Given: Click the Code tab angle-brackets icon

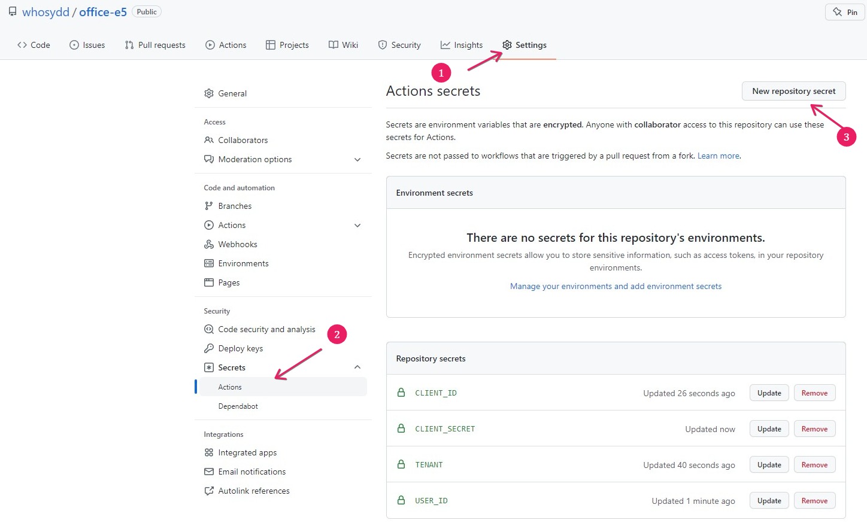Looking at the screenshot, I should pos(22,45).
